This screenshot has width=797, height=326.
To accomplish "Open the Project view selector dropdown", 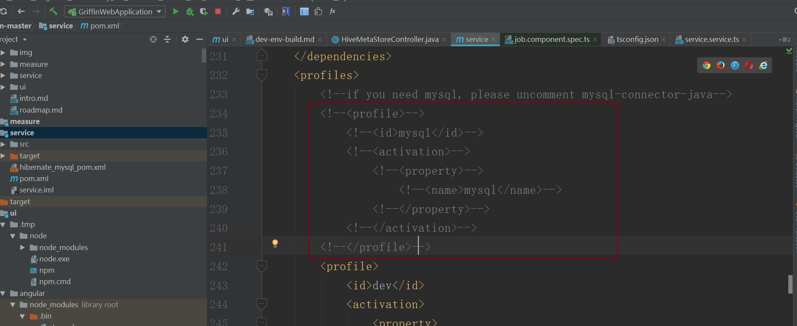I will (25, 40).
